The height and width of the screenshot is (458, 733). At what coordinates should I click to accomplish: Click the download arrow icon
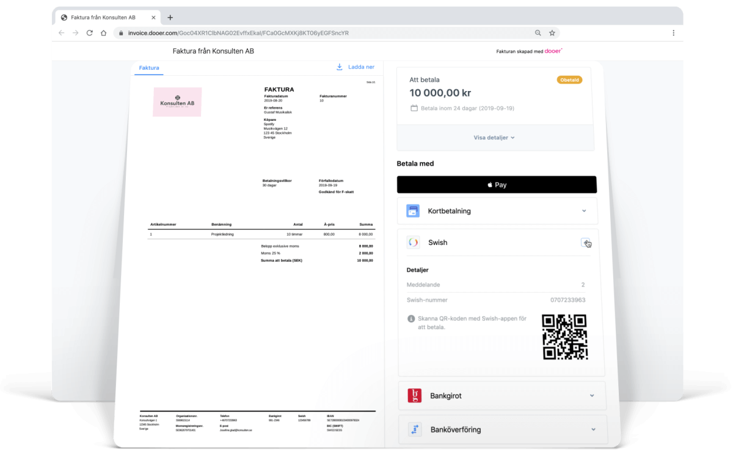point(340,67)
